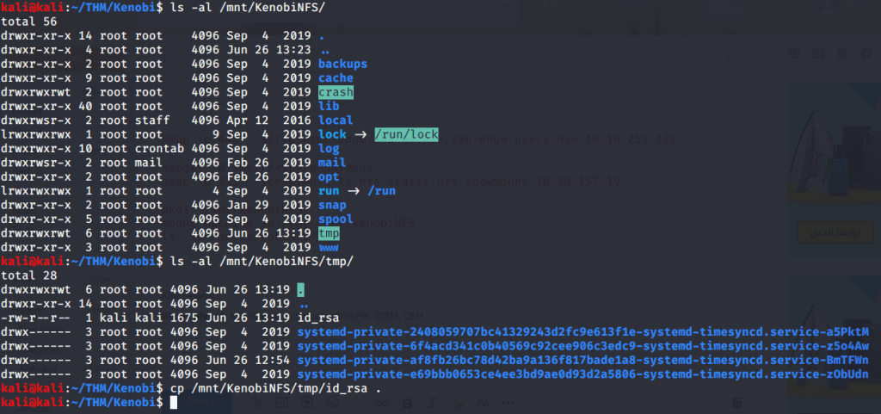
Task: Select the cache directory name
Action: [336, 78]
